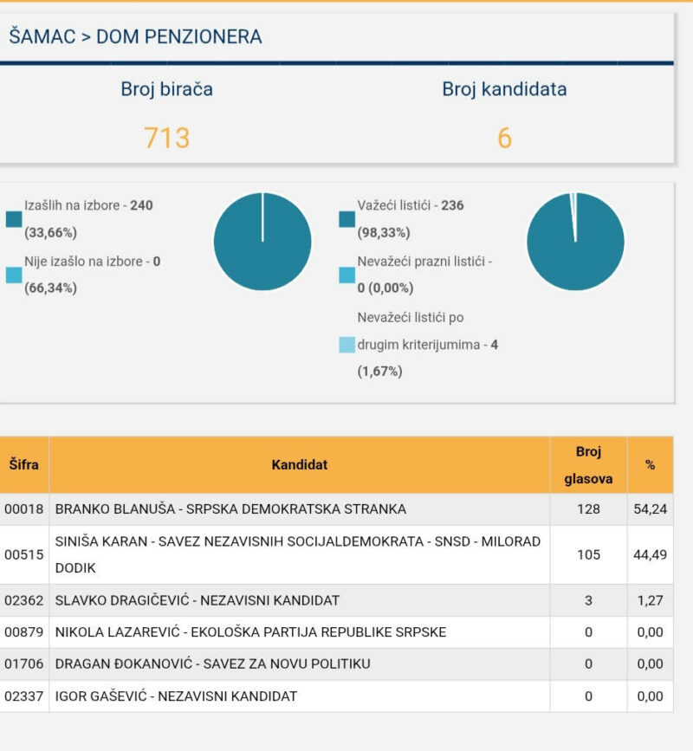
Task: Click the valid ballots pie chart
Action: [x=575, y=242]
